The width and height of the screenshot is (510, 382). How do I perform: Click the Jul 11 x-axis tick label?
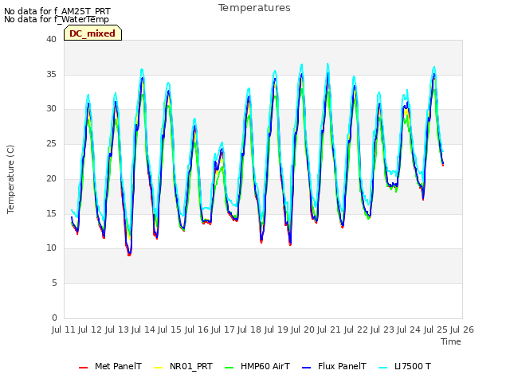pyautogui.click(x=64, y=329)
